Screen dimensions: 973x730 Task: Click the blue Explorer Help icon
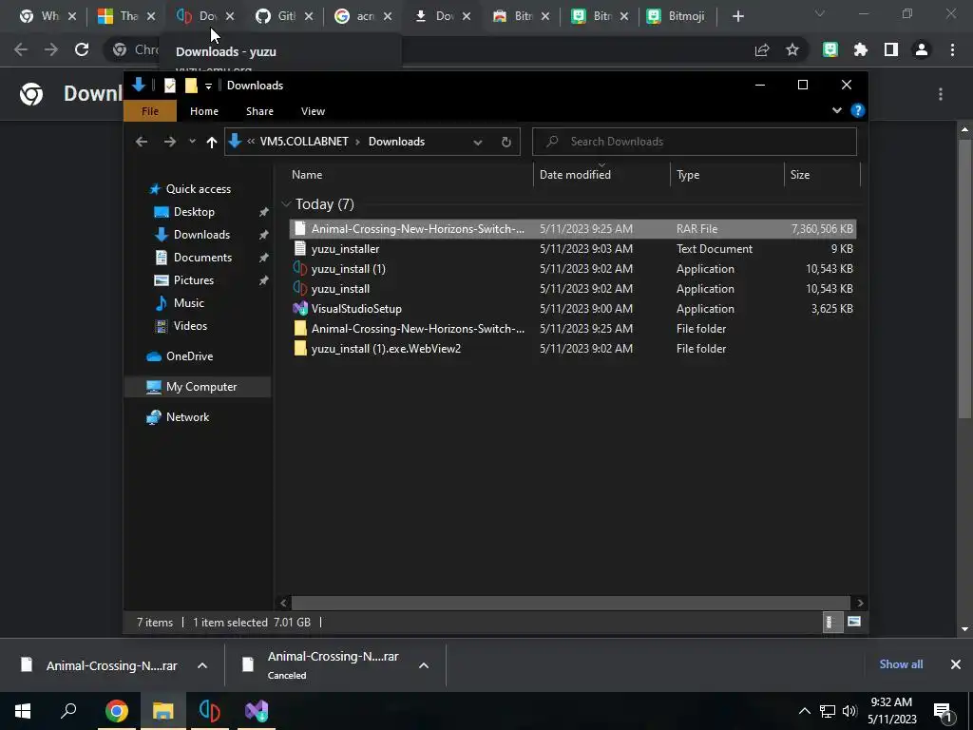(x=858, y=110)
